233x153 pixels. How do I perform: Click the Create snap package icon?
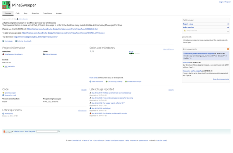click(106, 82)
